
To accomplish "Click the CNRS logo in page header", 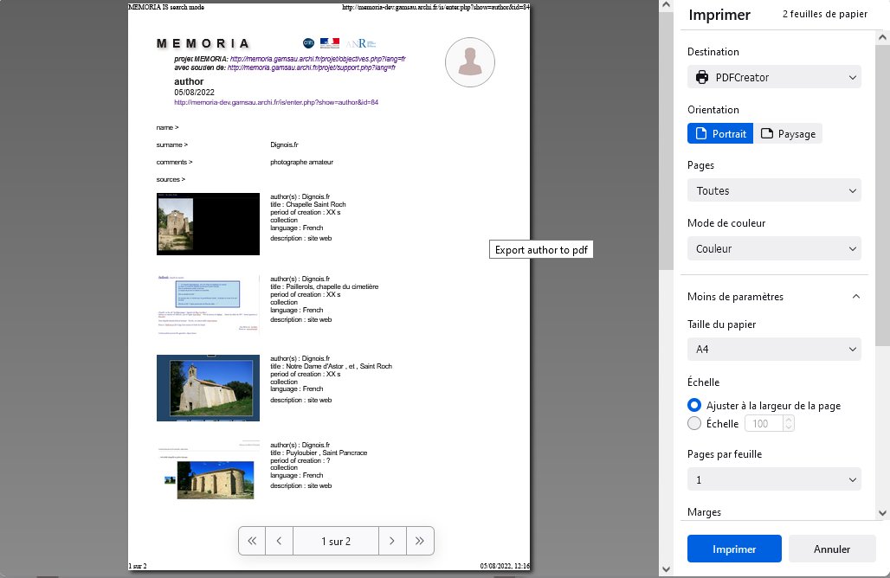I will (x=308, y=43).
